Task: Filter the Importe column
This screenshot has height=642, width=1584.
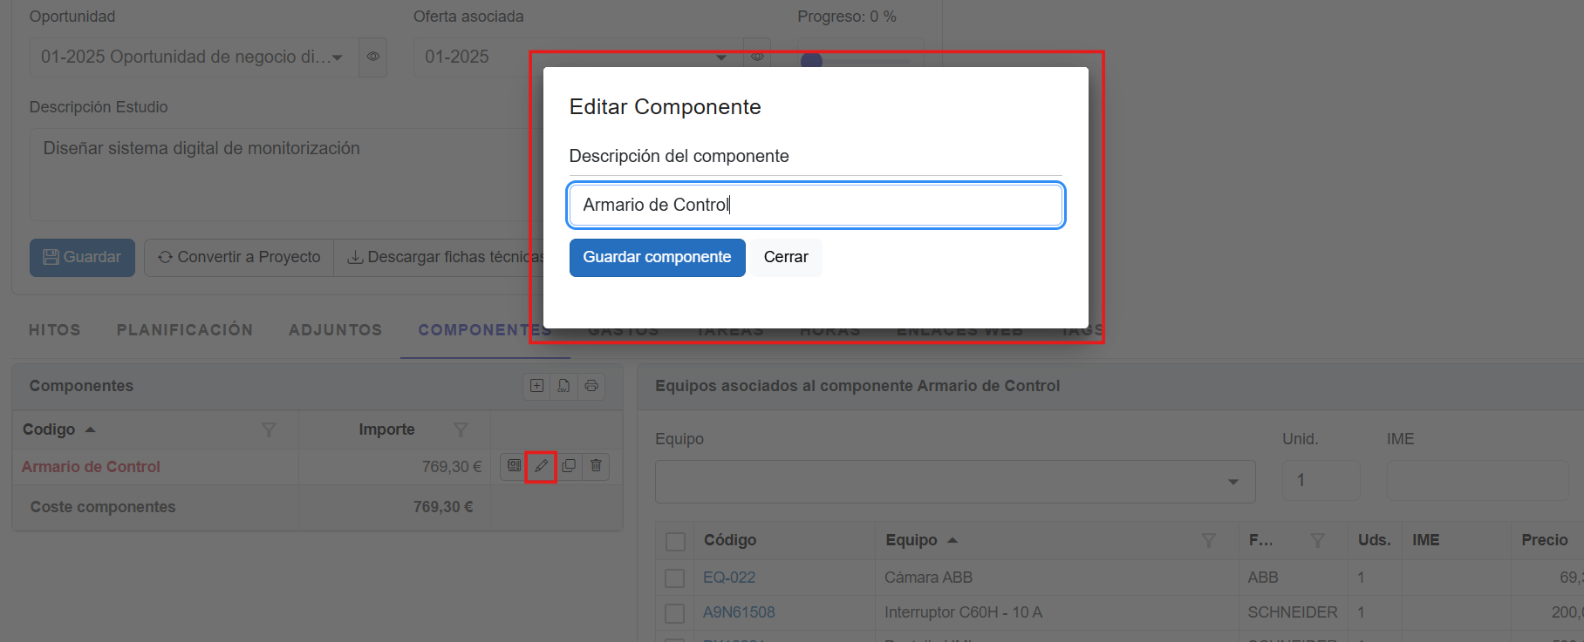Action: pyautogui.click(x=461, y=429)
